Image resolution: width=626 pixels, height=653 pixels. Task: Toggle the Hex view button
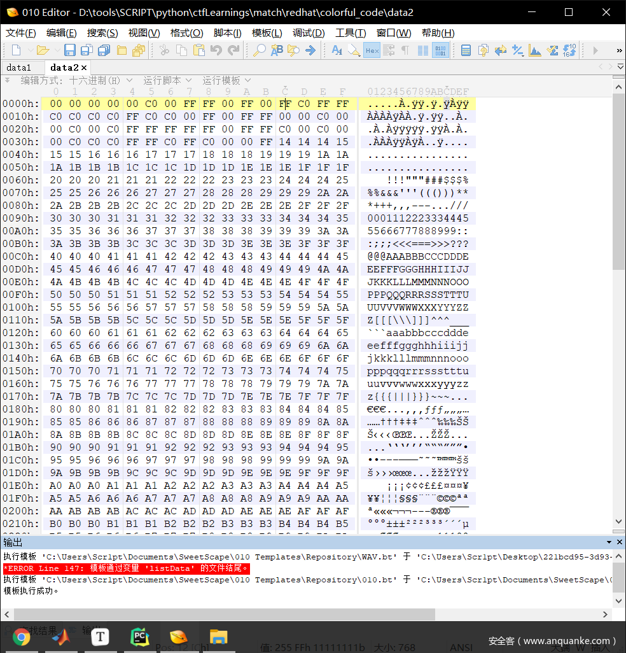[372, 50]
